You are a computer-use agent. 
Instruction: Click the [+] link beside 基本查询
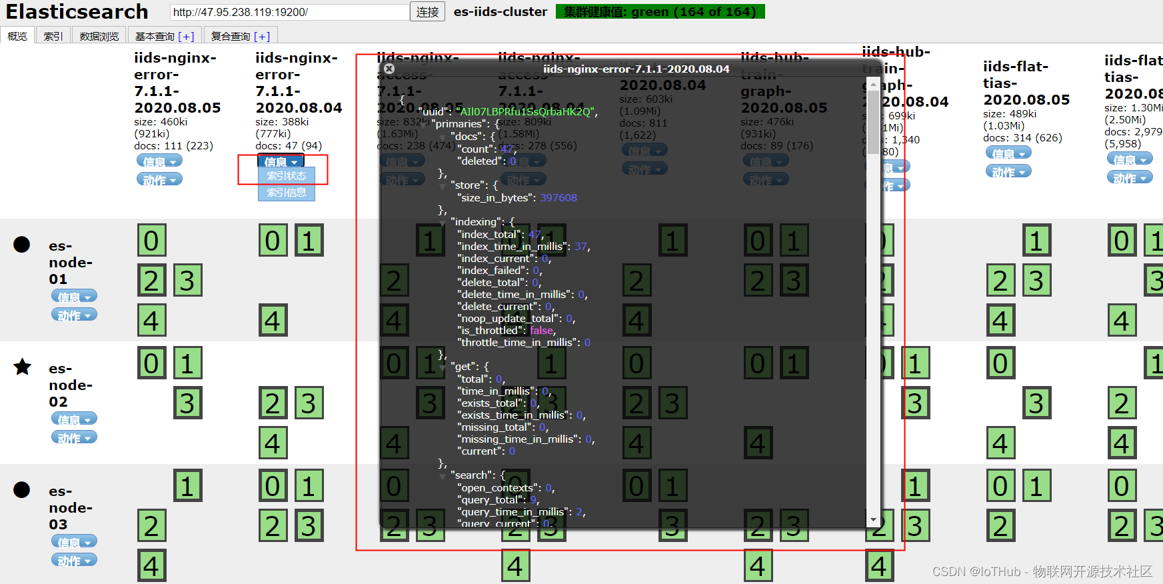coord(186,37)
